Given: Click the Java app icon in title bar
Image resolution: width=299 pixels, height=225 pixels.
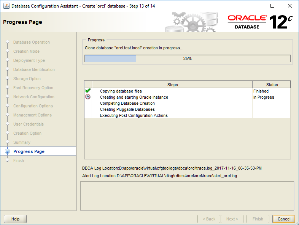Looking at the screenshot, I should (6, 6).
